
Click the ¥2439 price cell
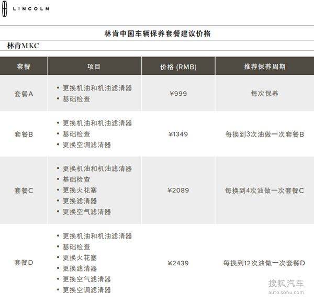tap(178, 263)
